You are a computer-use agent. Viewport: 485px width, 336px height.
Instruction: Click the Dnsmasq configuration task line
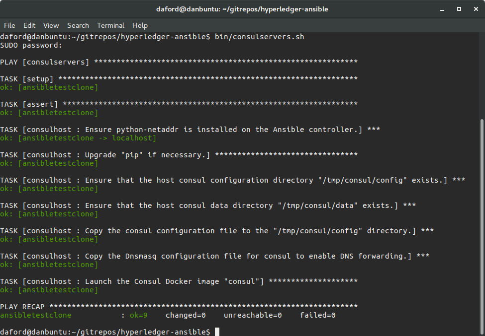tap(215, 256)
